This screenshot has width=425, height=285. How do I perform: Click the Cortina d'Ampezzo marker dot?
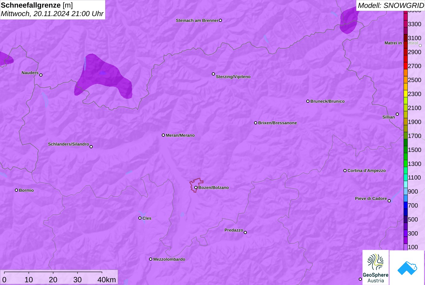click(x=345, y=170)
